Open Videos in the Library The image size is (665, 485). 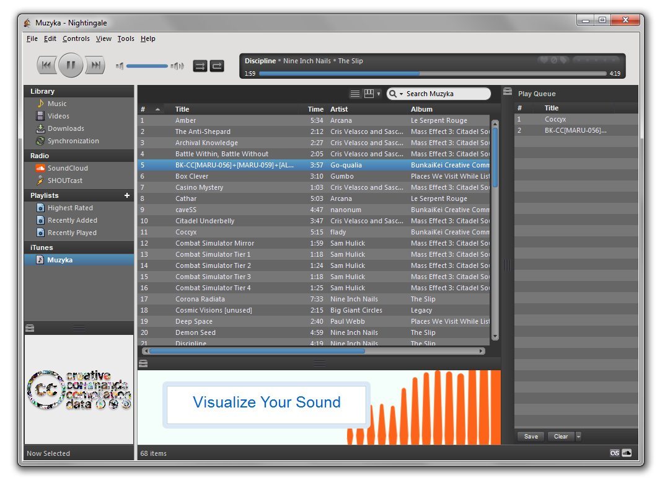pos(79,116)
